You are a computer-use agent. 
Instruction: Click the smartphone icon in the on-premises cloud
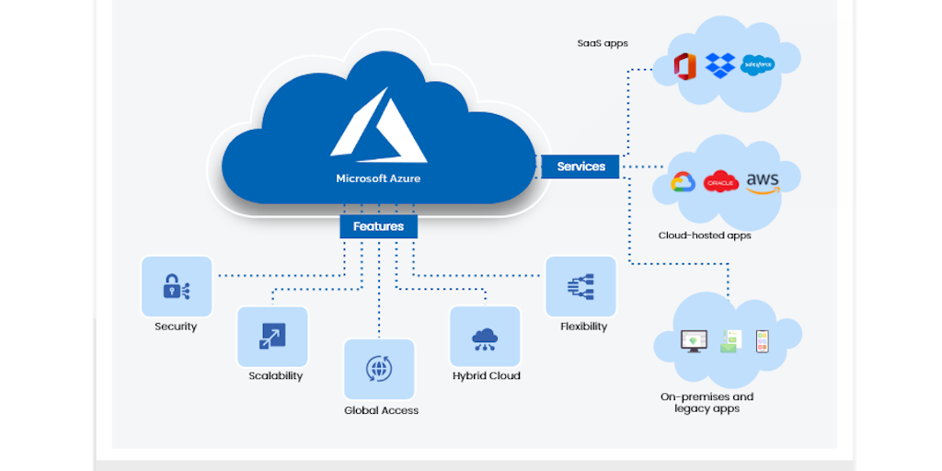click(763, 341)
